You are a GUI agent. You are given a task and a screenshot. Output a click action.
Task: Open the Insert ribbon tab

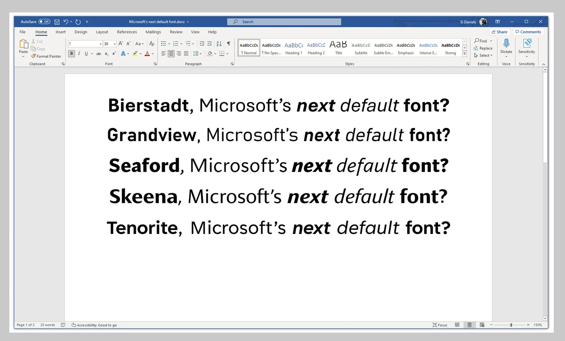tap(60, 32)
